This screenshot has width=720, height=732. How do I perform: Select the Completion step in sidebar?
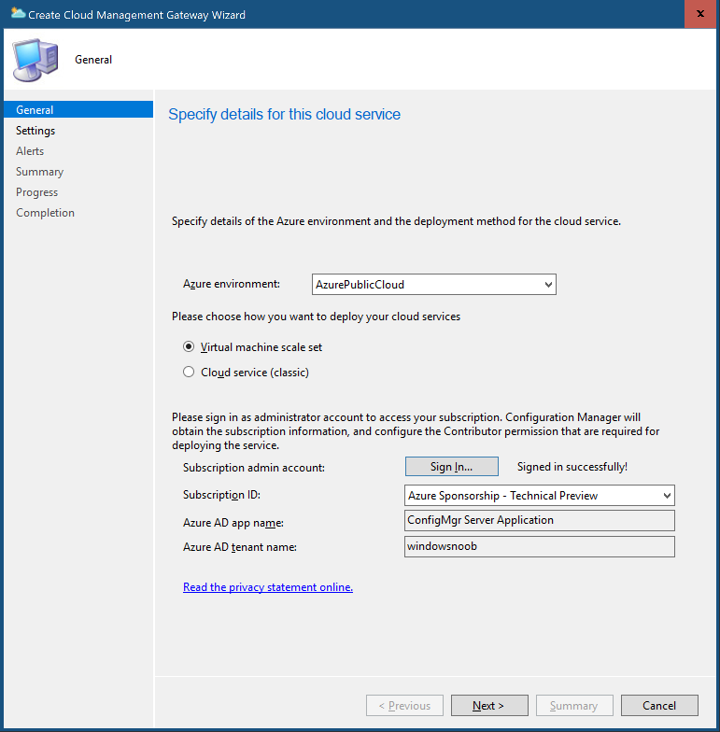click(45, 213)
